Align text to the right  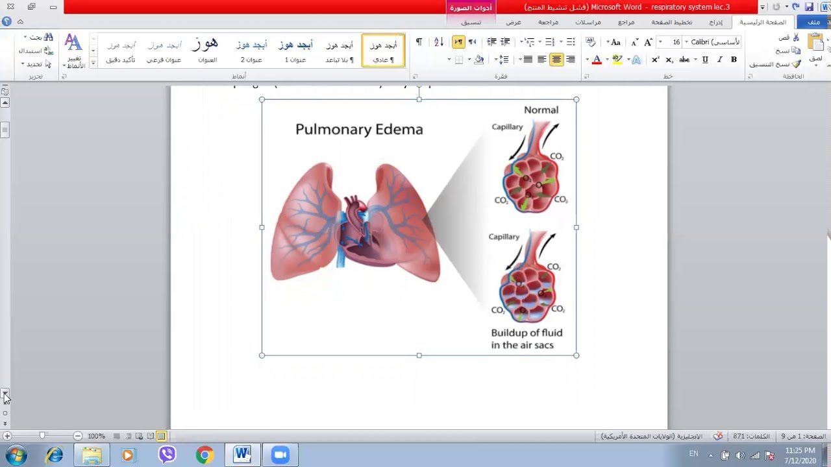tap(571, 60)
